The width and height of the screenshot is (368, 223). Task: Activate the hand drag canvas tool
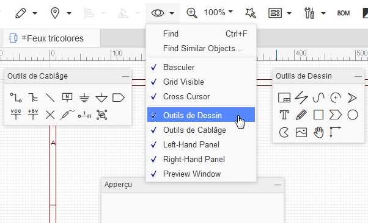click(318, 132)
